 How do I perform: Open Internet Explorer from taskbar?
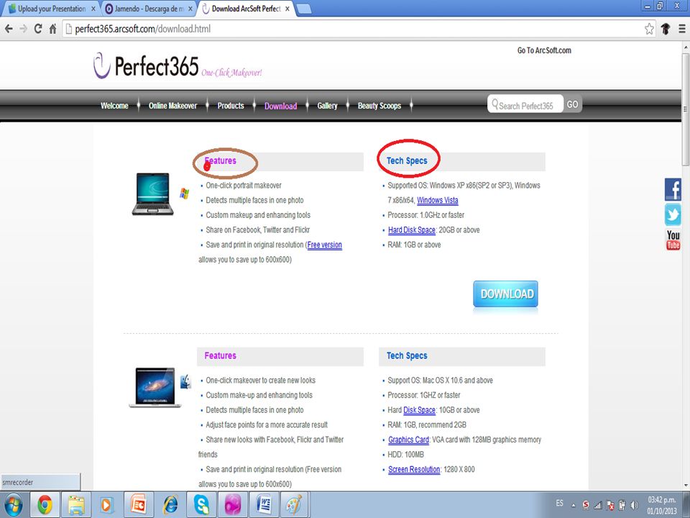click(x=170, y=505)
